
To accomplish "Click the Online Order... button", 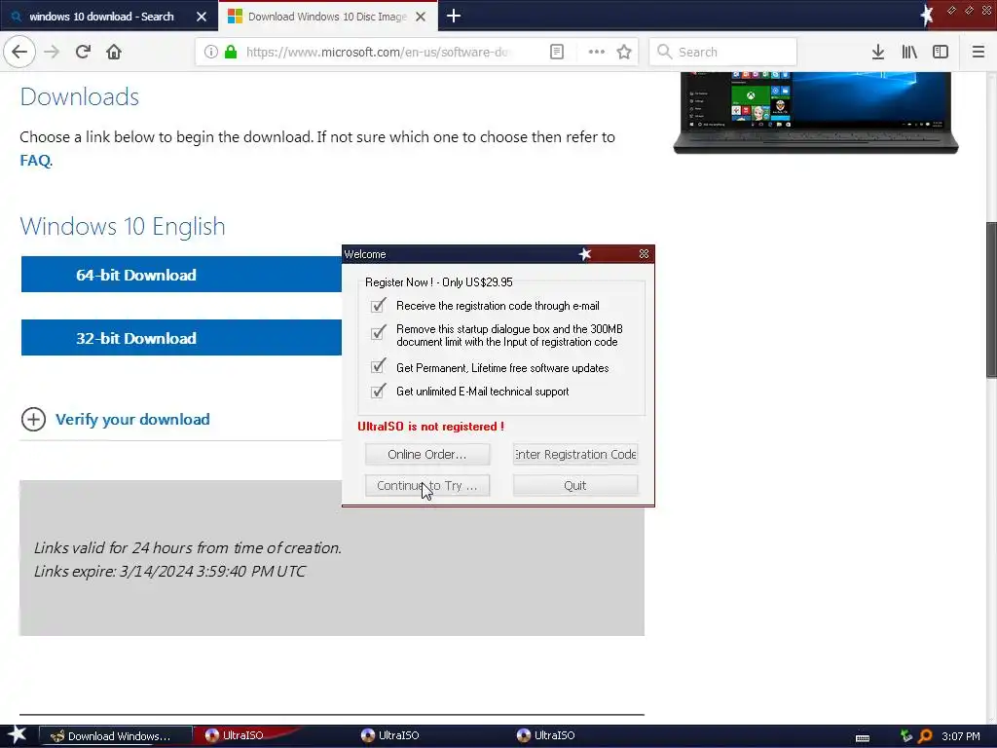I will (x=427, y=454).
